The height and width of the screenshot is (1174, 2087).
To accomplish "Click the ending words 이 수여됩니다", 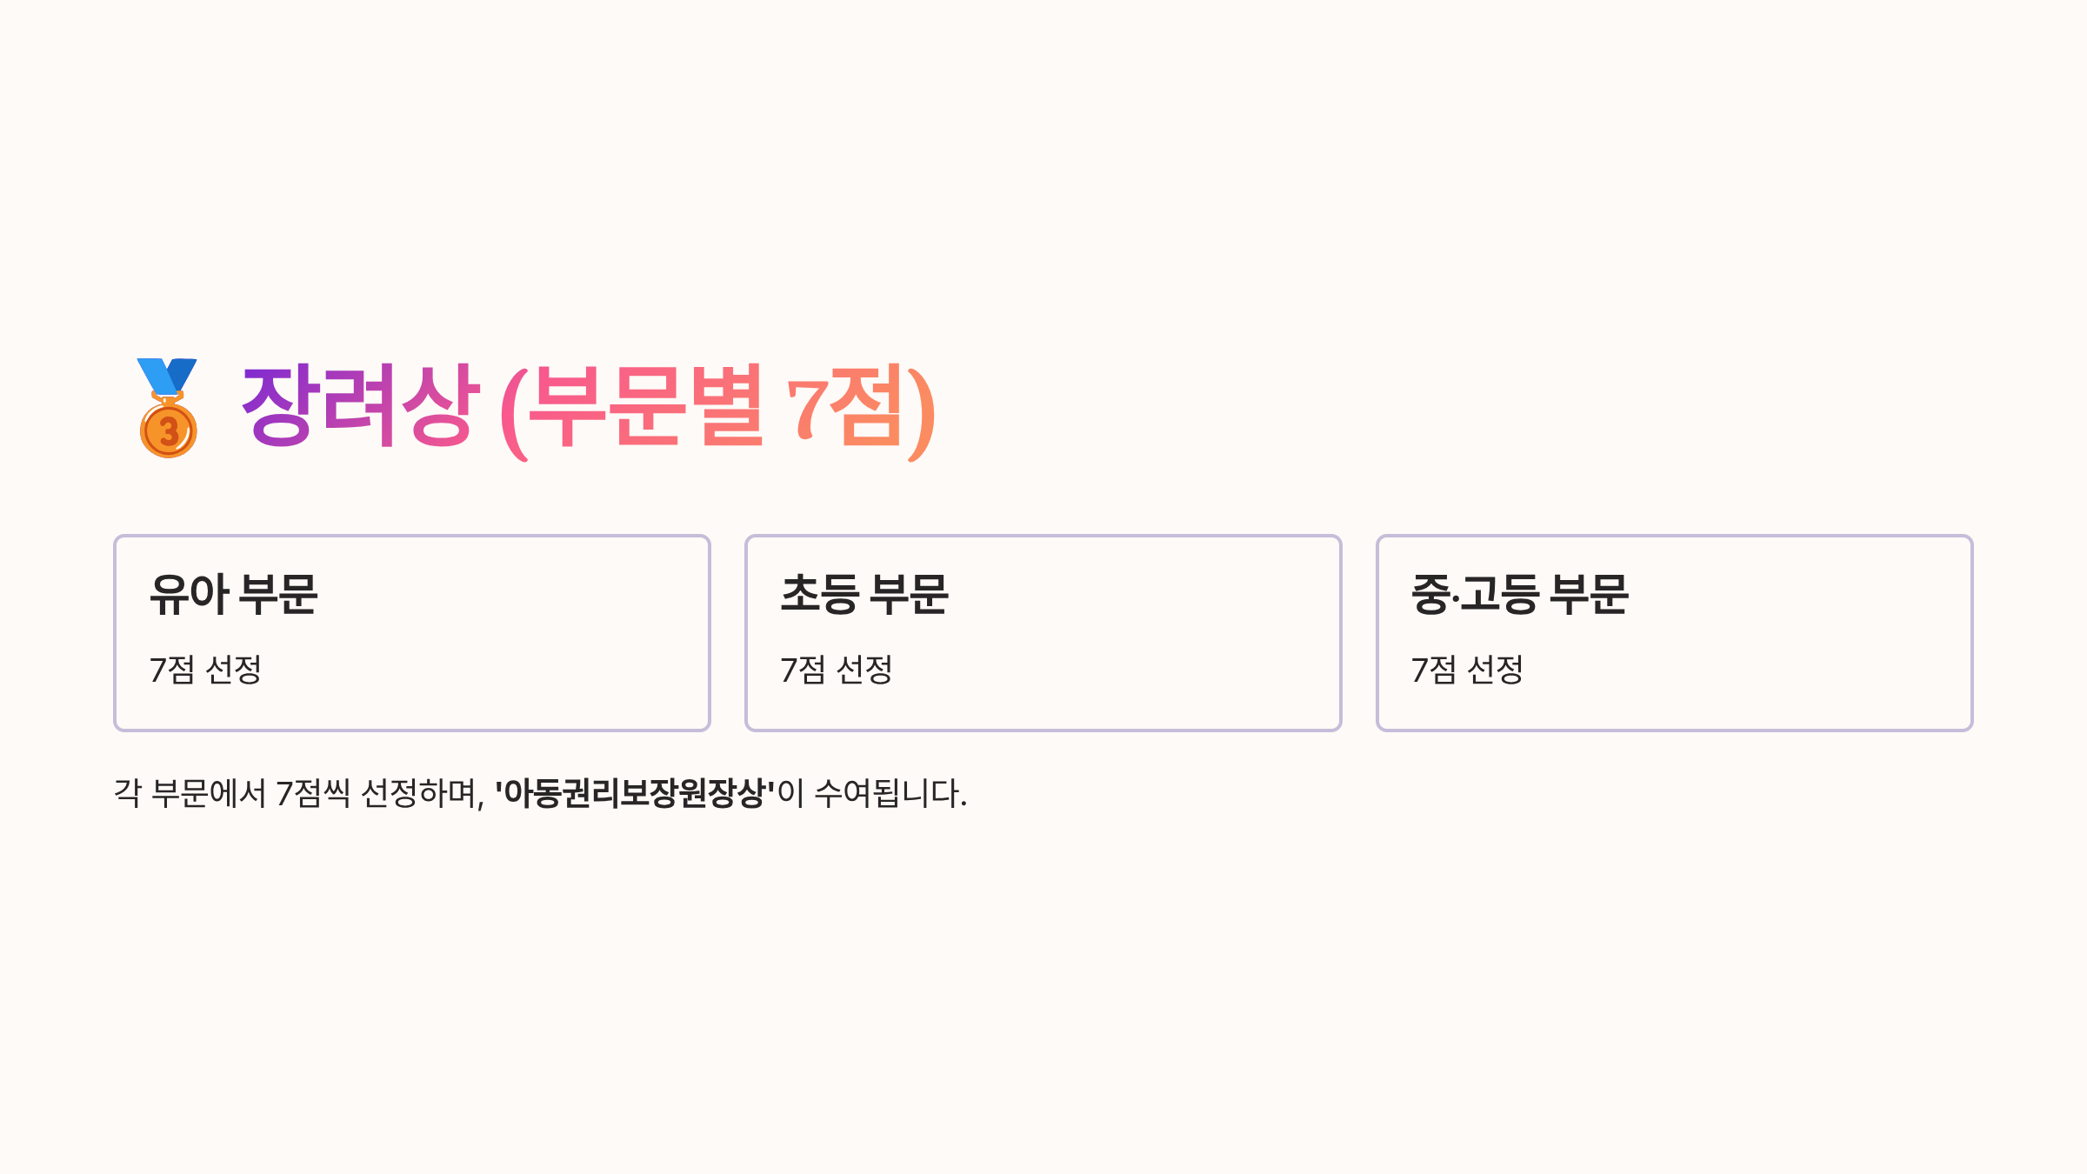I will (872, 793).
